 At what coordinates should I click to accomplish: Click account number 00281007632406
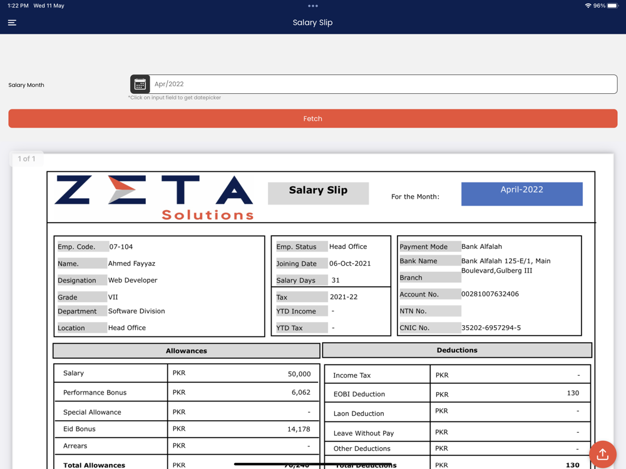490,294
